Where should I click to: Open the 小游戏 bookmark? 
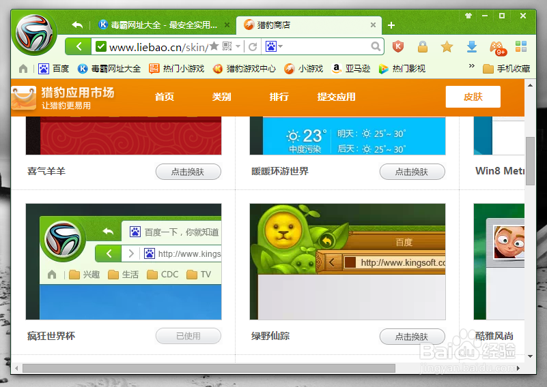point(303,69)
